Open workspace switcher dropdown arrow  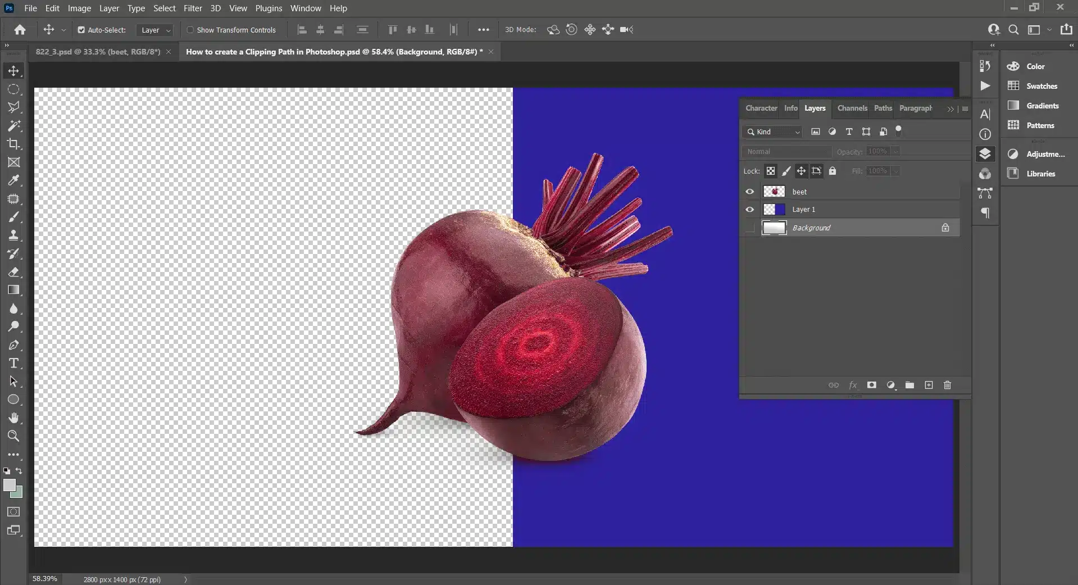pyautogui.click(x=1049, y=30)
